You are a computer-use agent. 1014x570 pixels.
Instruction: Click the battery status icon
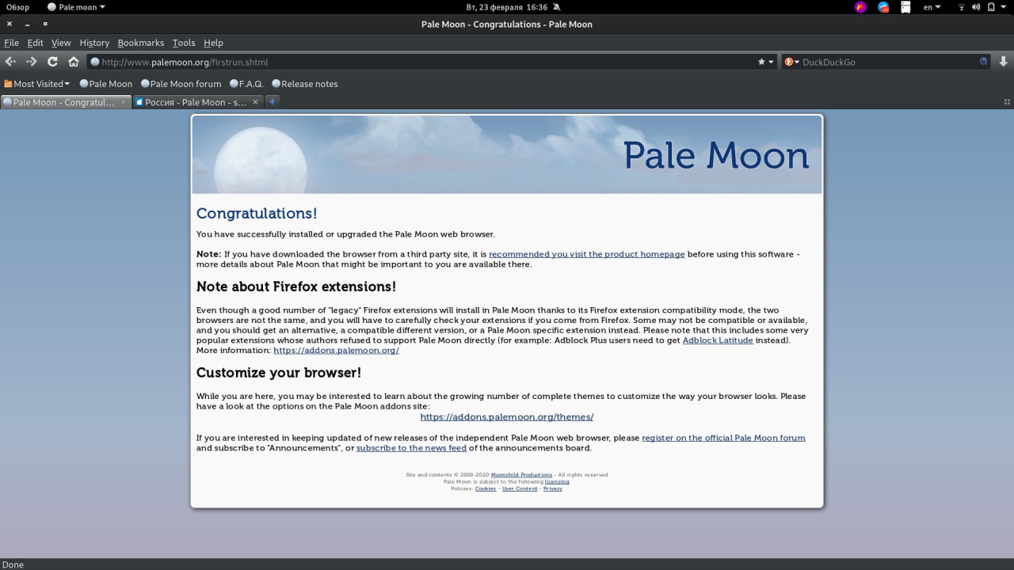point(991,7)
